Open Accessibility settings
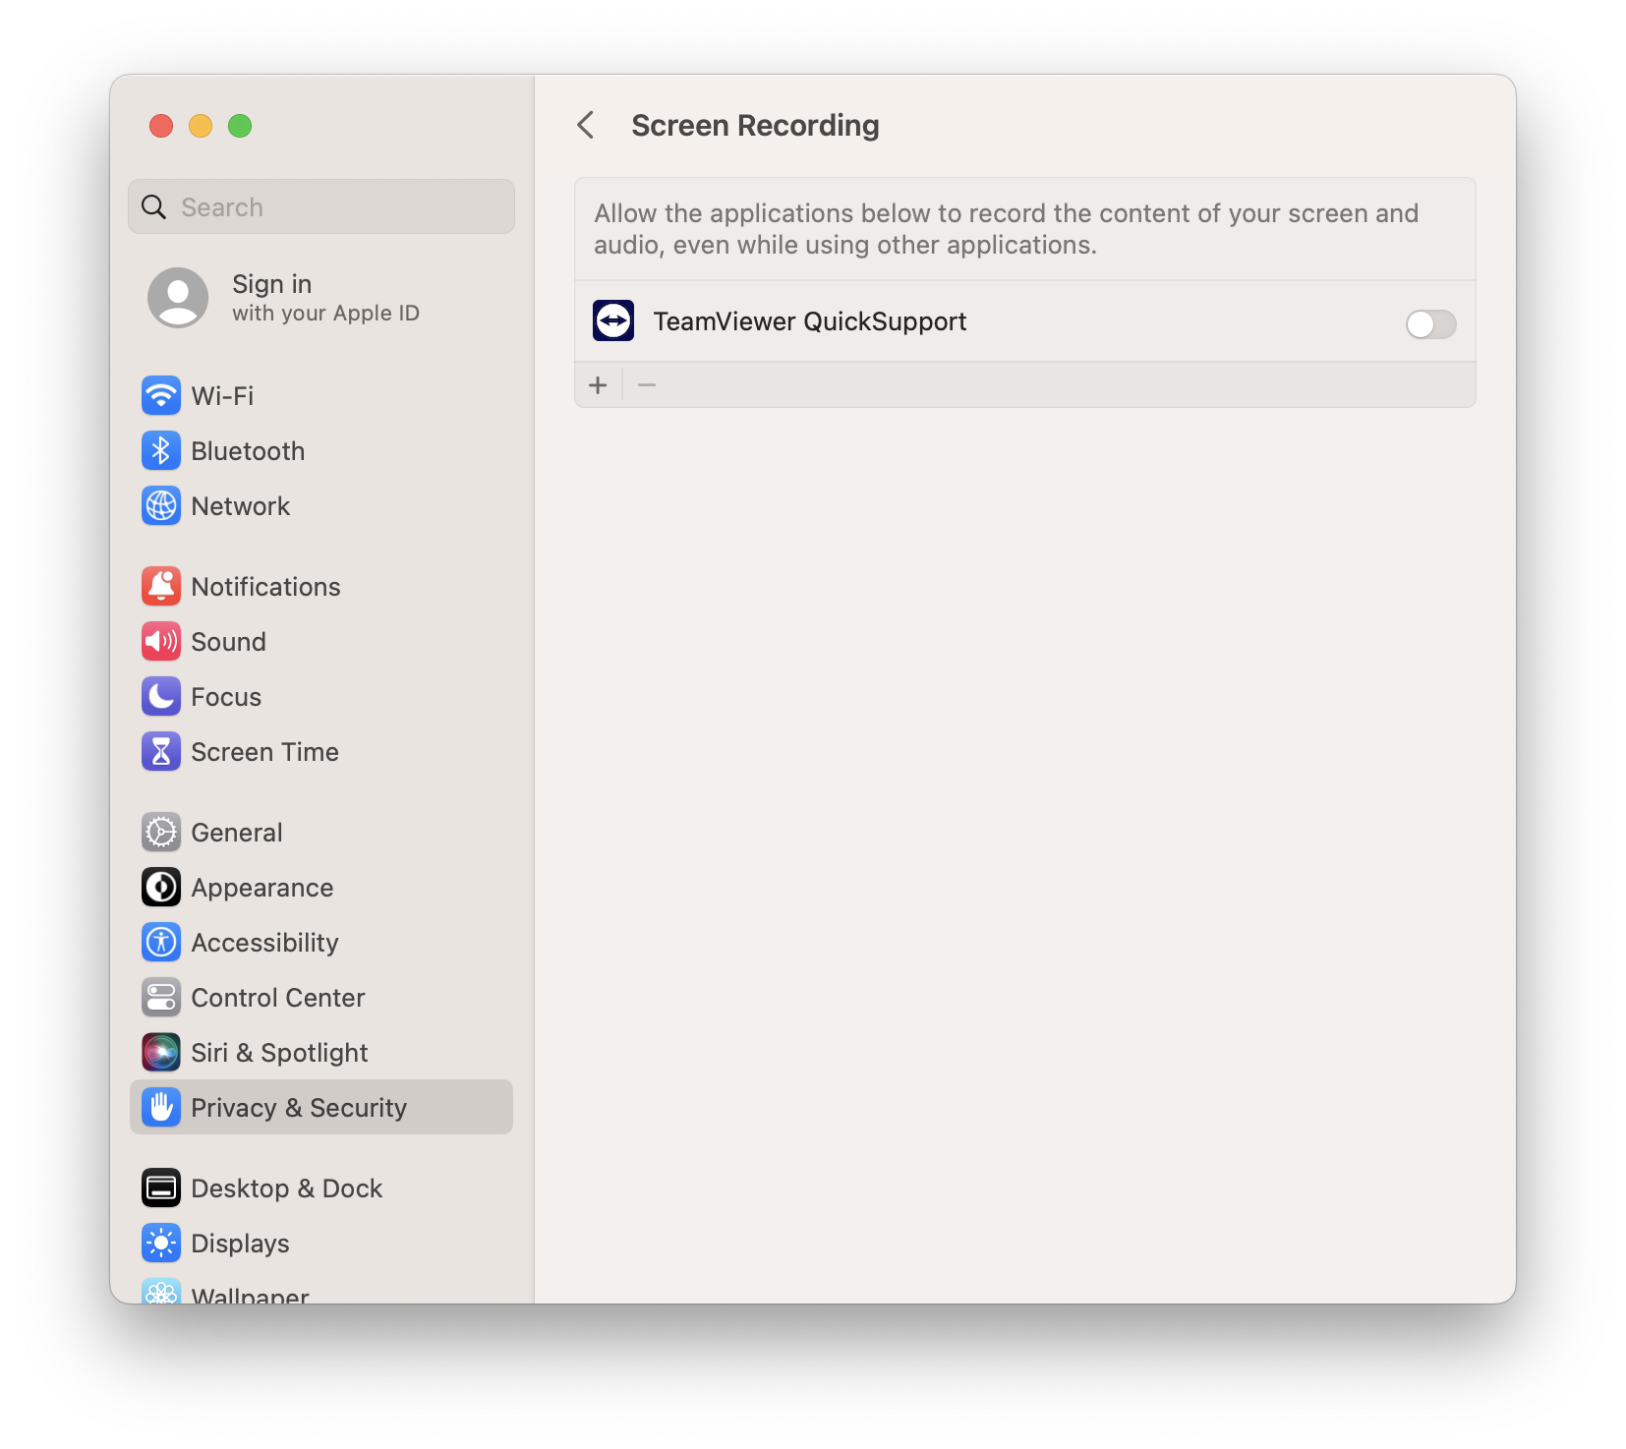 pyautogui.click(x=264, y=942)
